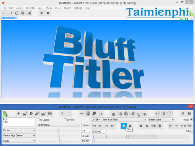Click the two grey shapes key icon

point(153,126)
